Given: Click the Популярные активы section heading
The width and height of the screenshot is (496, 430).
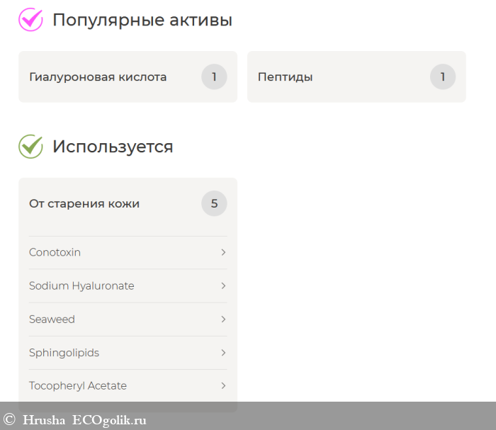Looking at the screenshot, I should coord(142,20).
